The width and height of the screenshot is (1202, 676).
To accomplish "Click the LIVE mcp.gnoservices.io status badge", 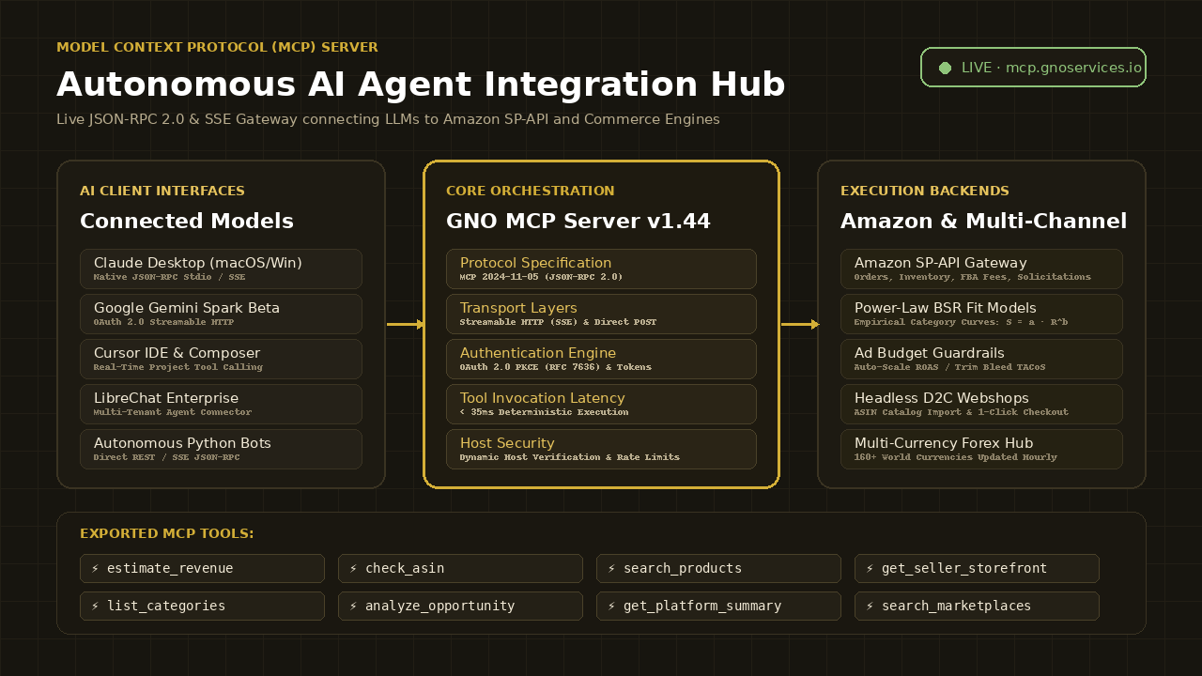I will tap(1033, 68).
